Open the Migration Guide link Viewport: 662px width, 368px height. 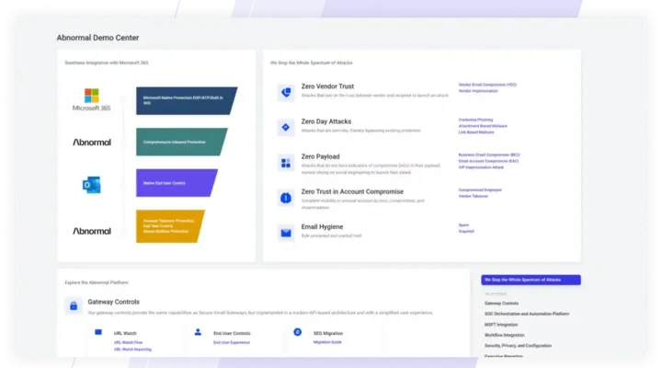pyautogui.click(x=327, y=342)
